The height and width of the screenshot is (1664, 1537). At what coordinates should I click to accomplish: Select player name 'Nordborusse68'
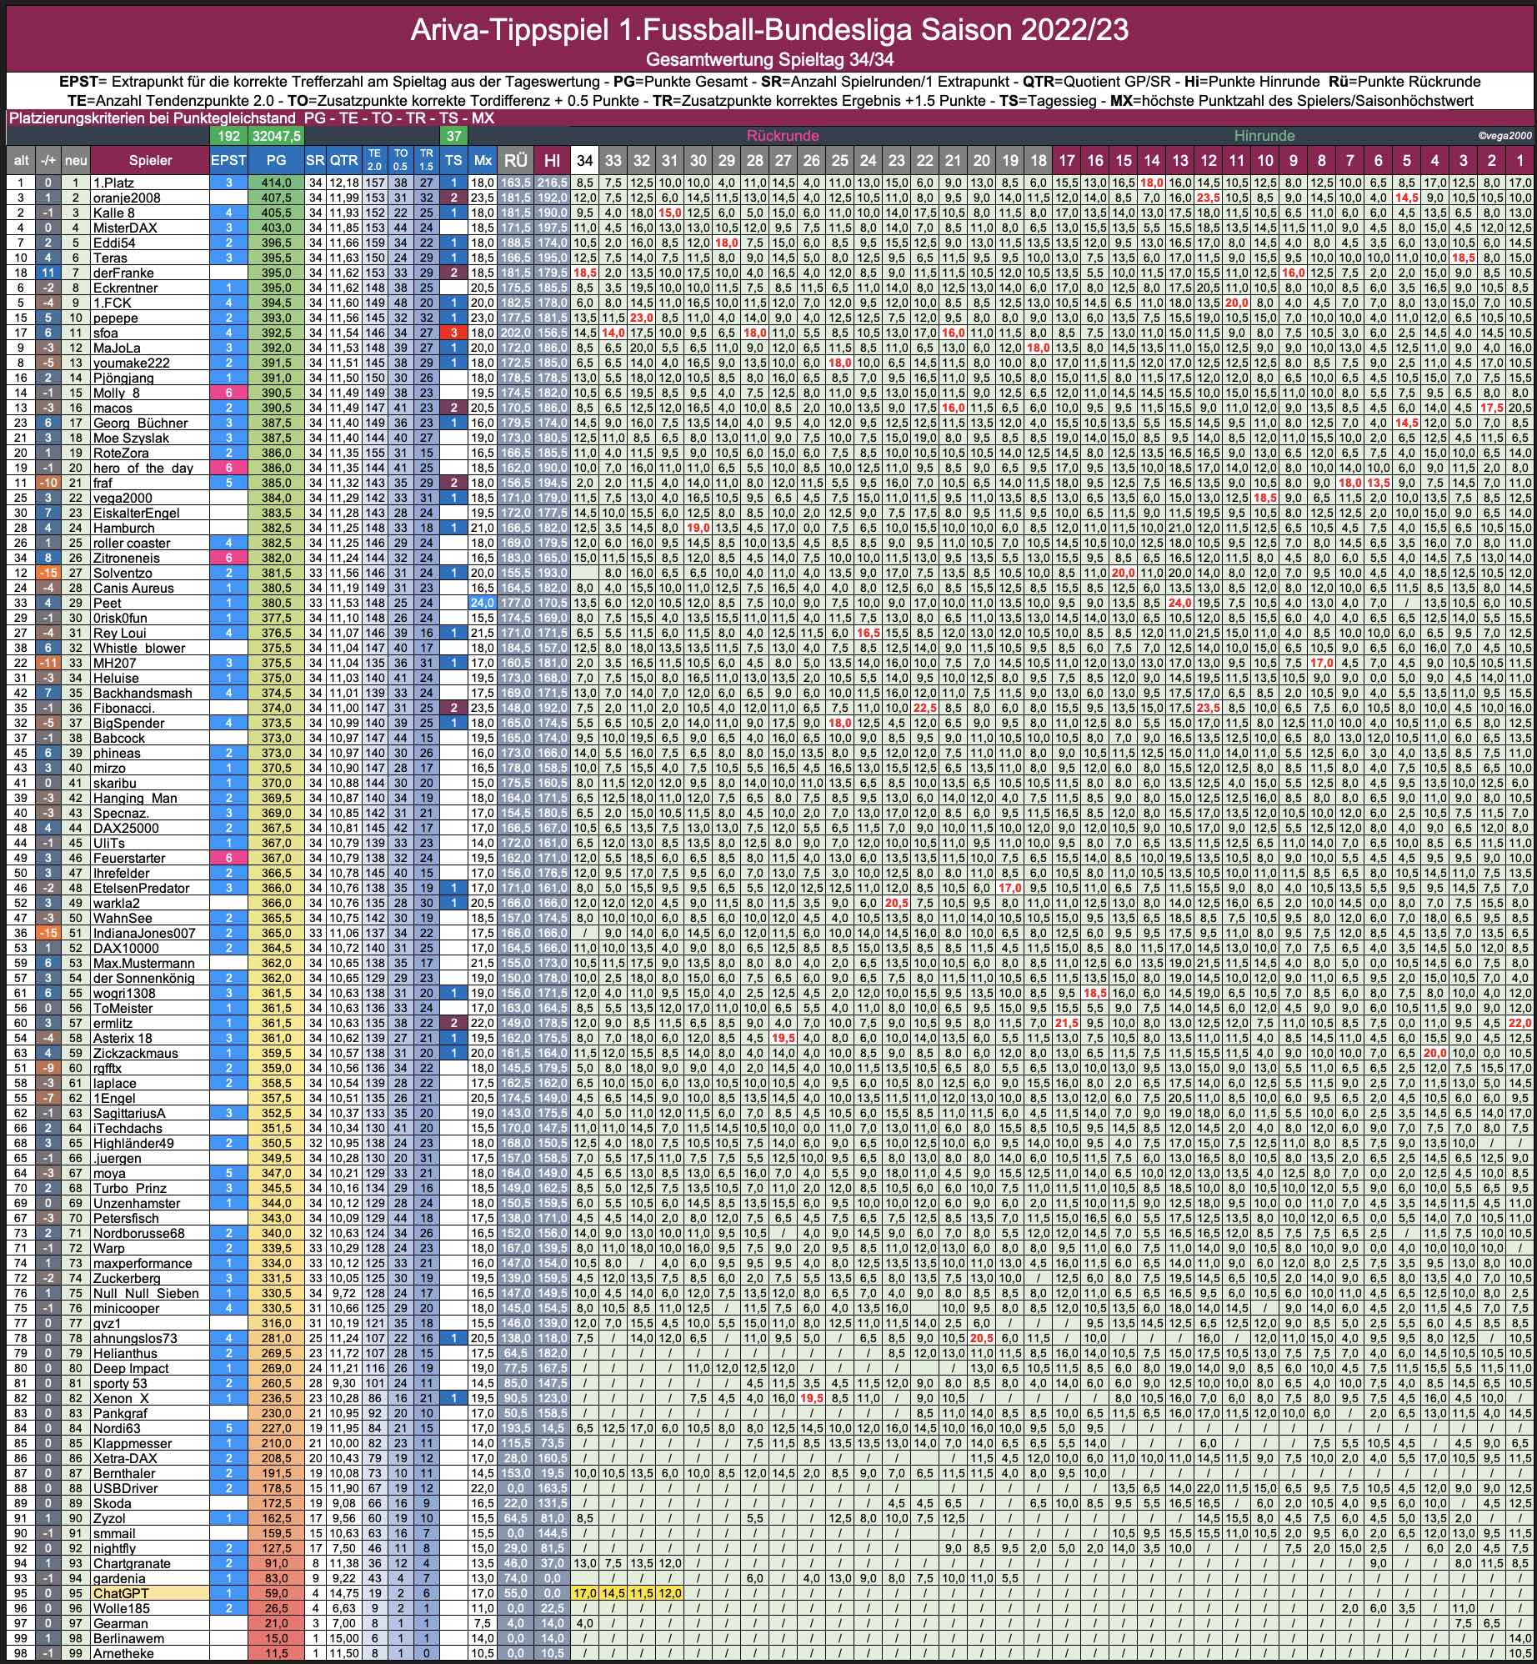[138, 1233]
